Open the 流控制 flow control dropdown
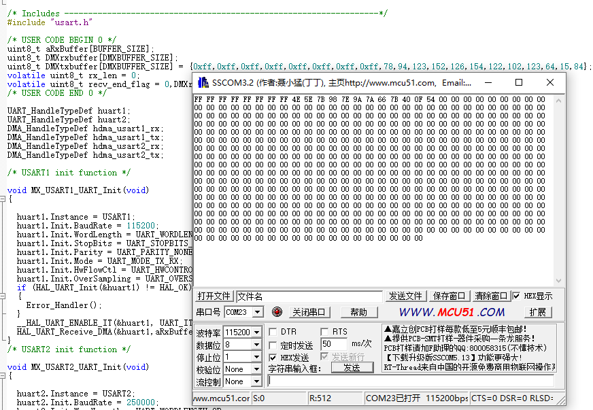The width and height of the screenshot is (593, 410). (257, 381)
